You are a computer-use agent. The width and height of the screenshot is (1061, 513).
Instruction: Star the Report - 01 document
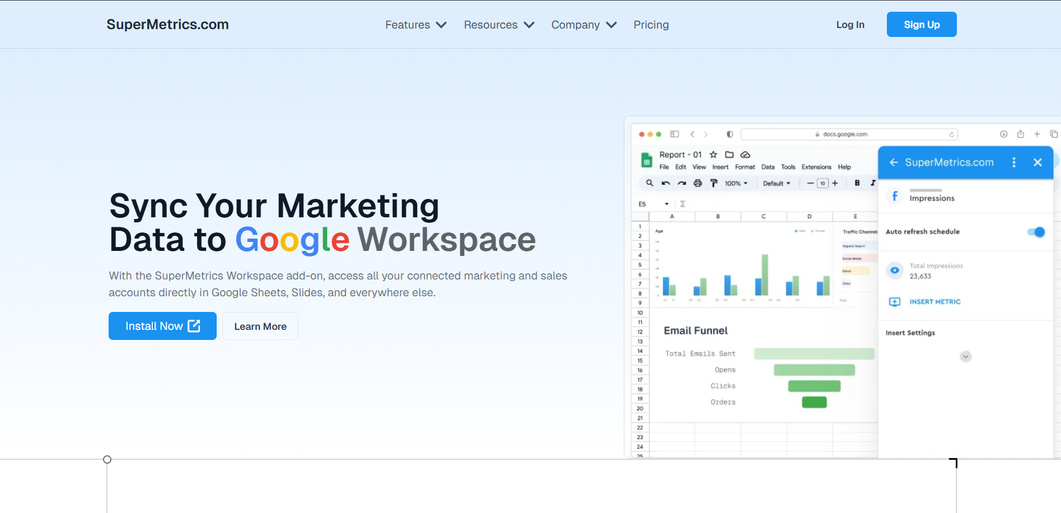[x=713, y=155]
